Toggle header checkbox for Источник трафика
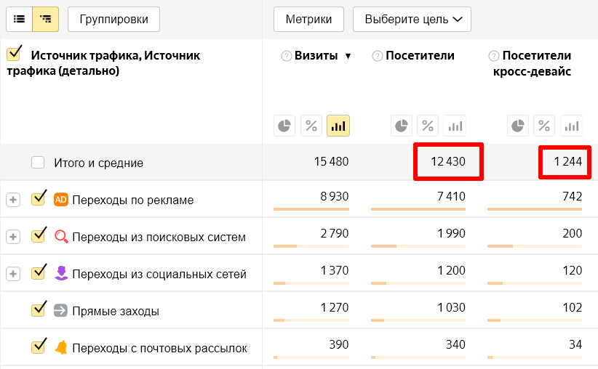The image size is (598, 369). 14,54
